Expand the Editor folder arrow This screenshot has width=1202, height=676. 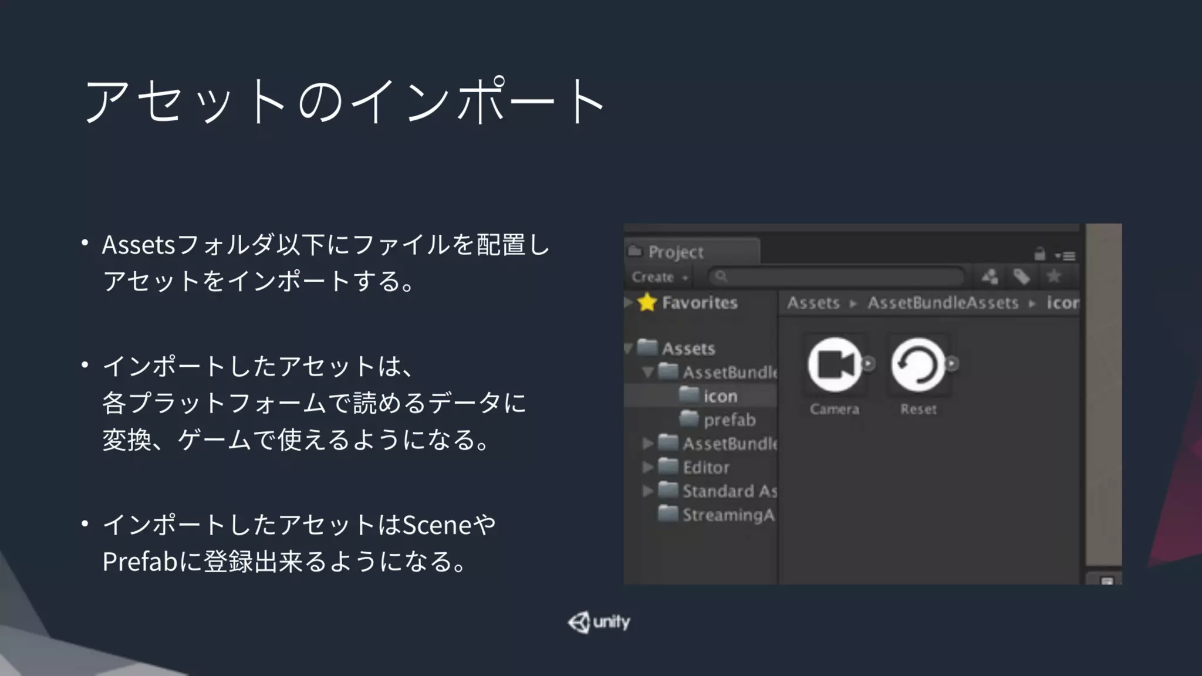click(x=648, y=467)
